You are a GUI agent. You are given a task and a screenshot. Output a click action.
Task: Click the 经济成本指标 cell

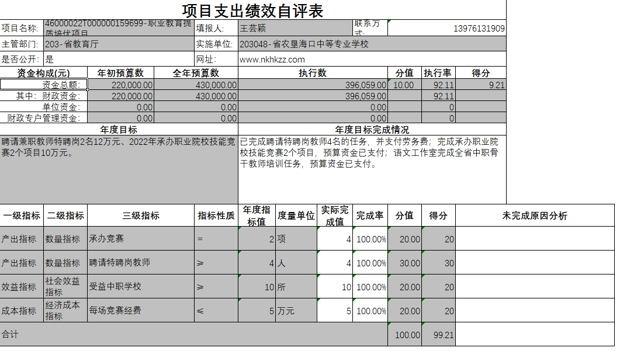pos(65,310)
